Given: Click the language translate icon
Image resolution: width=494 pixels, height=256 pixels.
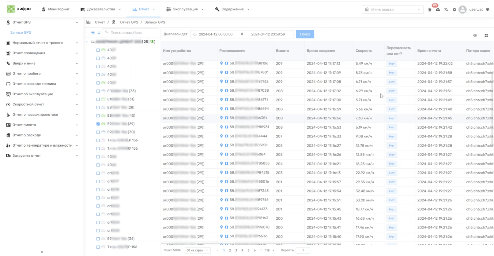Looking at the screenshot, I should pyautogui.click(x=446, y=10).
